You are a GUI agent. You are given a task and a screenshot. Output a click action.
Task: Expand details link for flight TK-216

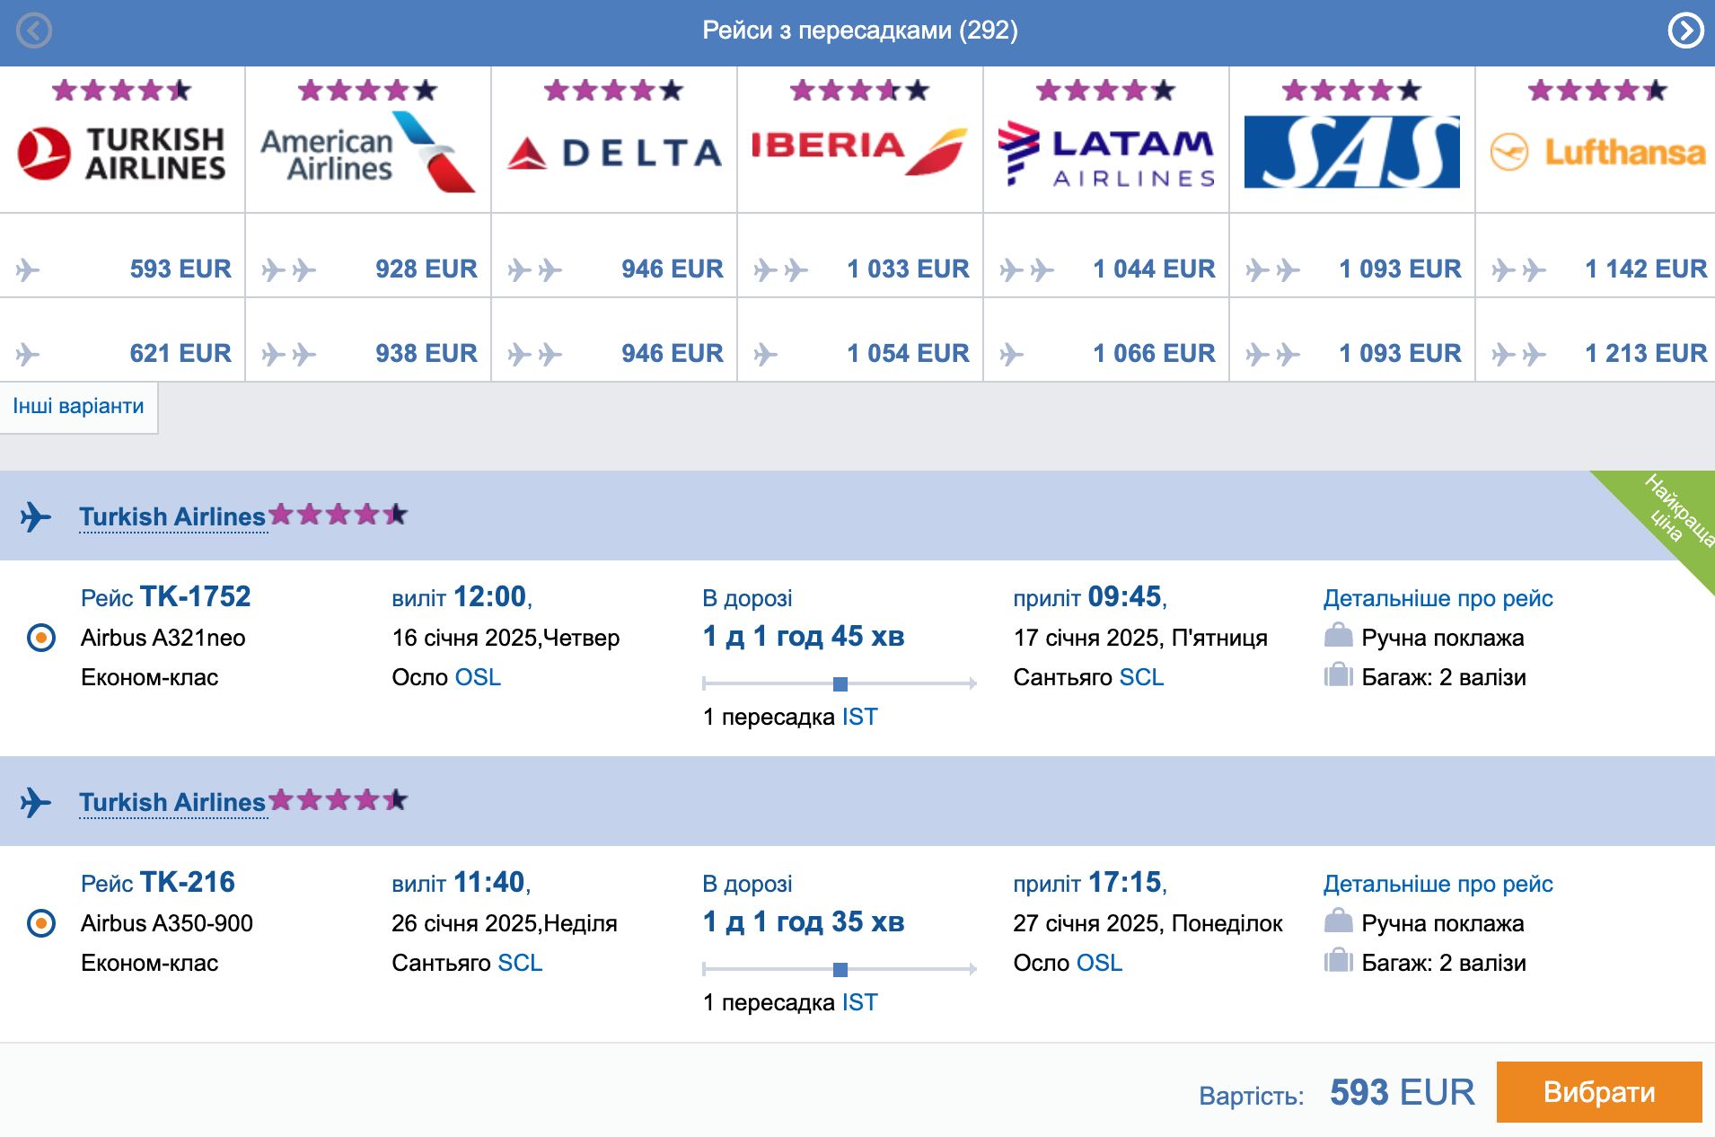pyautogui.click(x=1438, y=884)
